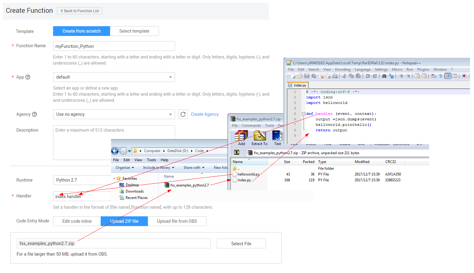Click the Save icon in Notepad++ toolbar
The width and height of the screenshot is (474, 273).
pyautogui.click(x=307, y=76)
